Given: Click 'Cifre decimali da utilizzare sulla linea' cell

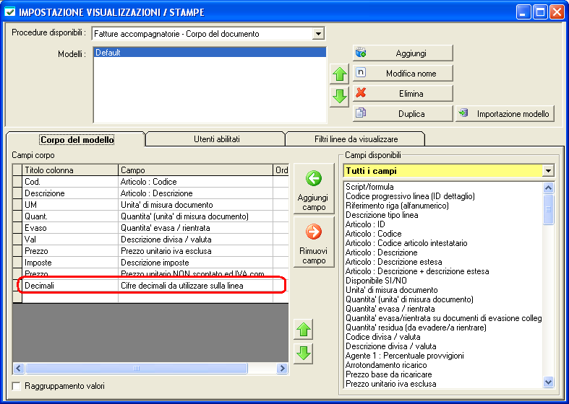Looking at the screenshot, I should (x=196, y=286).
